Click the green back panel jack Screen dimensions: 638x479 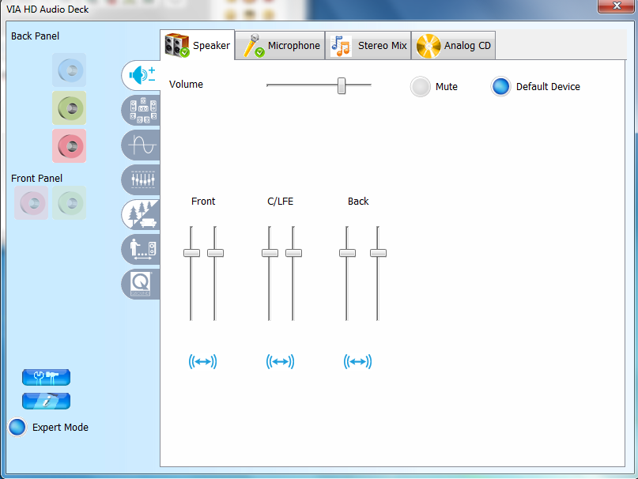pos(69,108)
